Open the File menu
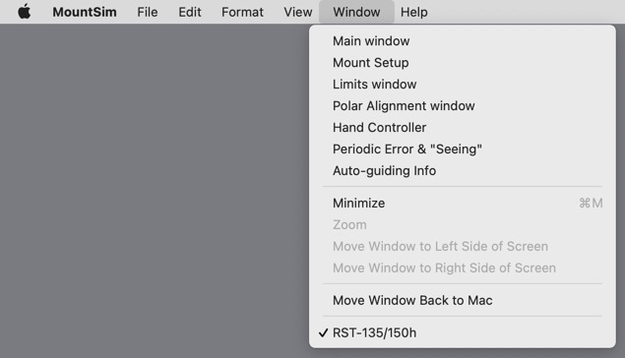625x358 pixels. 148,12
